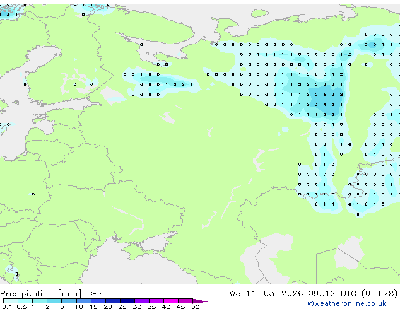Screen dimensions: 400x309
Task: Click the 'GFS' model label
Action: coord(95,294)
